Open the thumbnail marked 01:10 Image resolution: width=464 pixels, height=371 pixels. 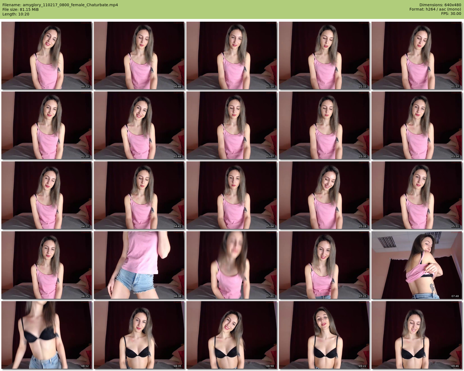click(231, 56)
